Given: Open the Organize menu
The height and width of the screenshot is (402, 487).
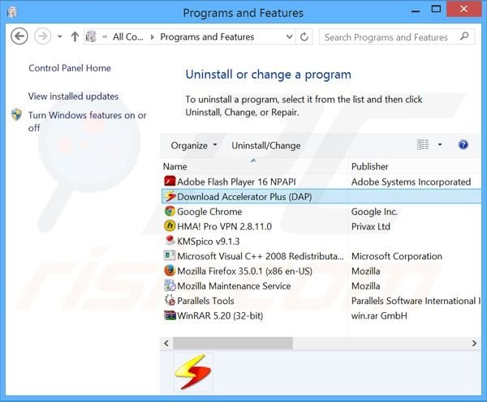Looking at the screenshot, I should [x=193, y=145].
